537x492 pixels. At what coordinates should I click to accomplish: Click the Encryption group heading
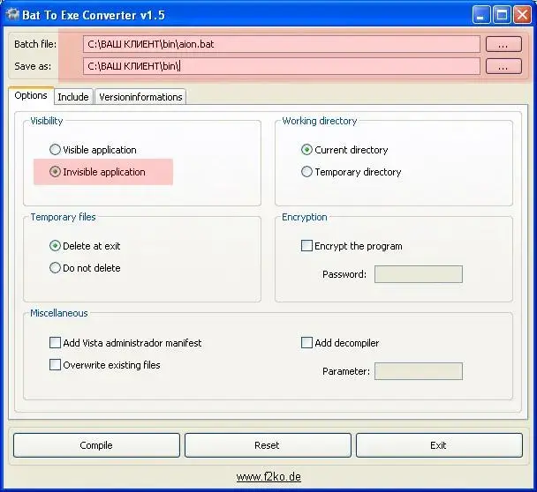[305, 217]
